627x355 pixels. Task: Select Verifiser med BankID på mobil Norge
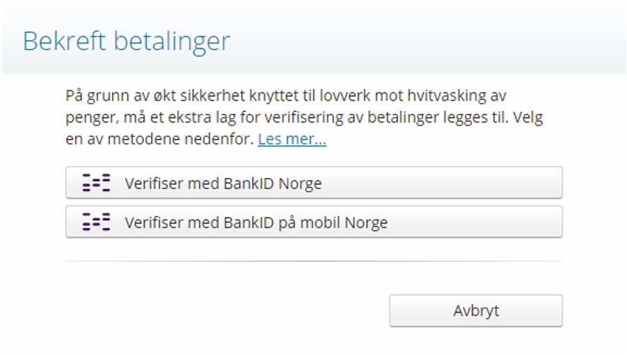(313, 222)
